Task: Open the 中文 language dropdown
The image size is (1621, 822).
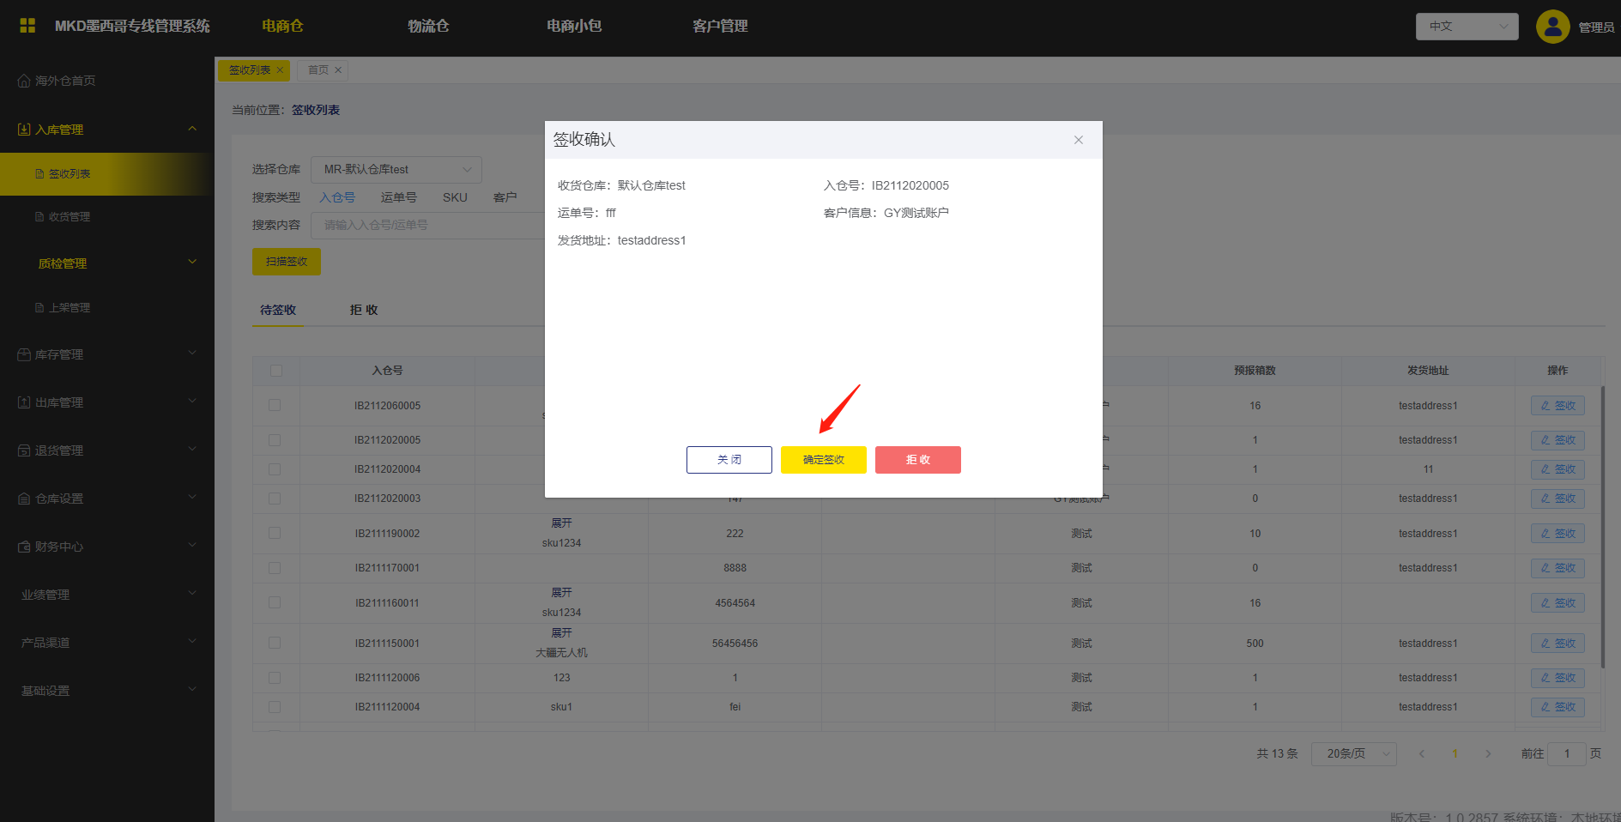Action: pyautogui.click(x=1467, y=27)
